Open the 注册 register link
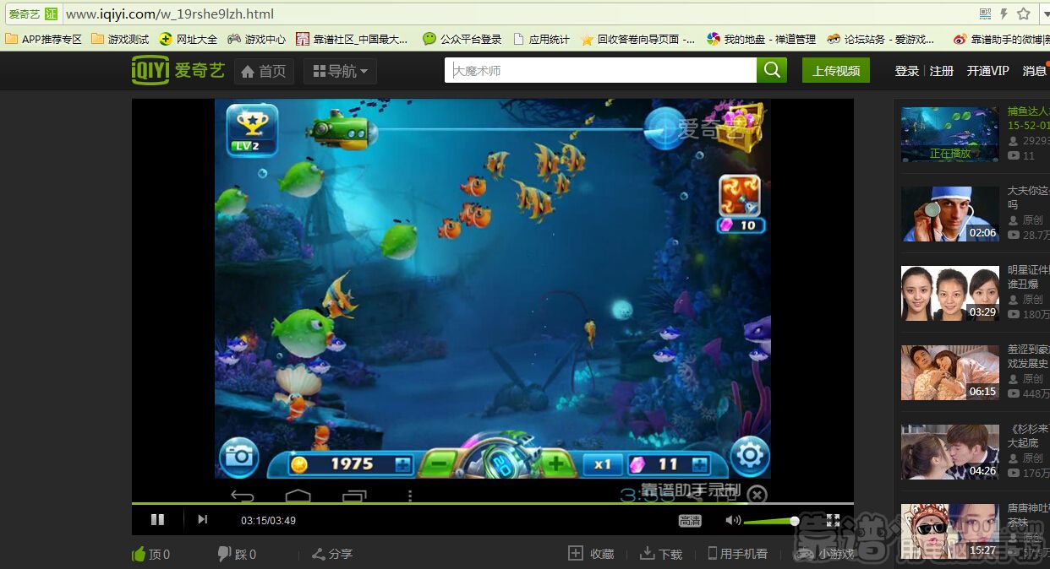Screen dimensions: 1050x569 pos(942,71)
